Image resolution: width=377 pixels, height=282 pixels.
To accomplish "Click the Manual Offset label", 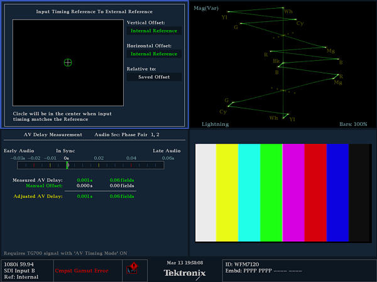I will point(44,185).
